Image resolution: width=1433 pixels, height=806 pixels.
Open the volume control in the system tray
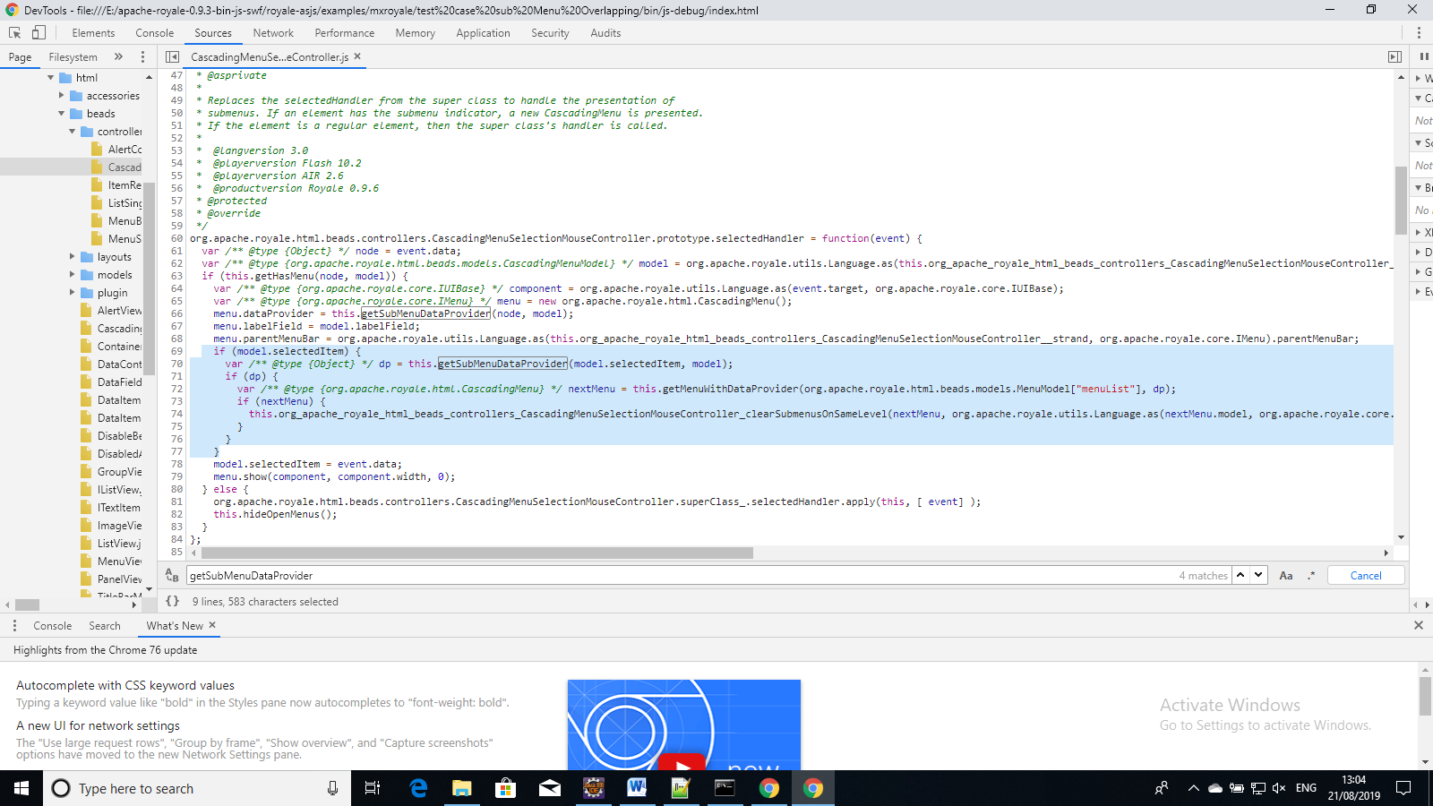1279,788
